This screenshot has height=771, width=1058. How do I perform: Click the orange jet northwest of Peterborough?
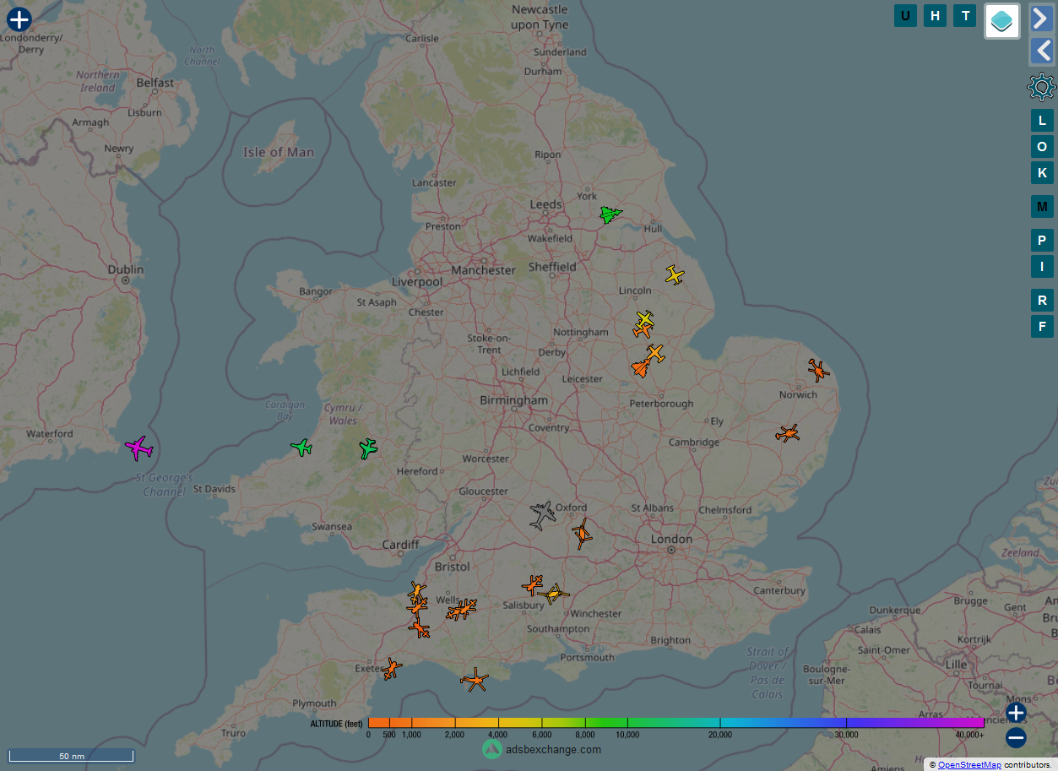(x=641, y=367)
